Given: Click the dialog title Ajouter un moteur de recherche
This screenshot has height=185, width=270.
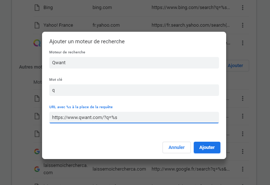Looking at the screenshot, I should pyautogui.click(x=87, y=41).
